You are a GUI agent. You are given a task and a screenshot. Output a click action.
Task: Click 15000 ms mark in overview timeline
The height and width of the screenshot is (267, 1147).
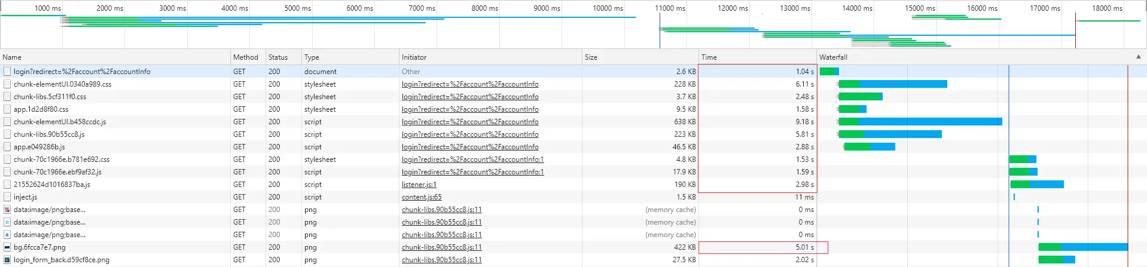coord(920,8)
